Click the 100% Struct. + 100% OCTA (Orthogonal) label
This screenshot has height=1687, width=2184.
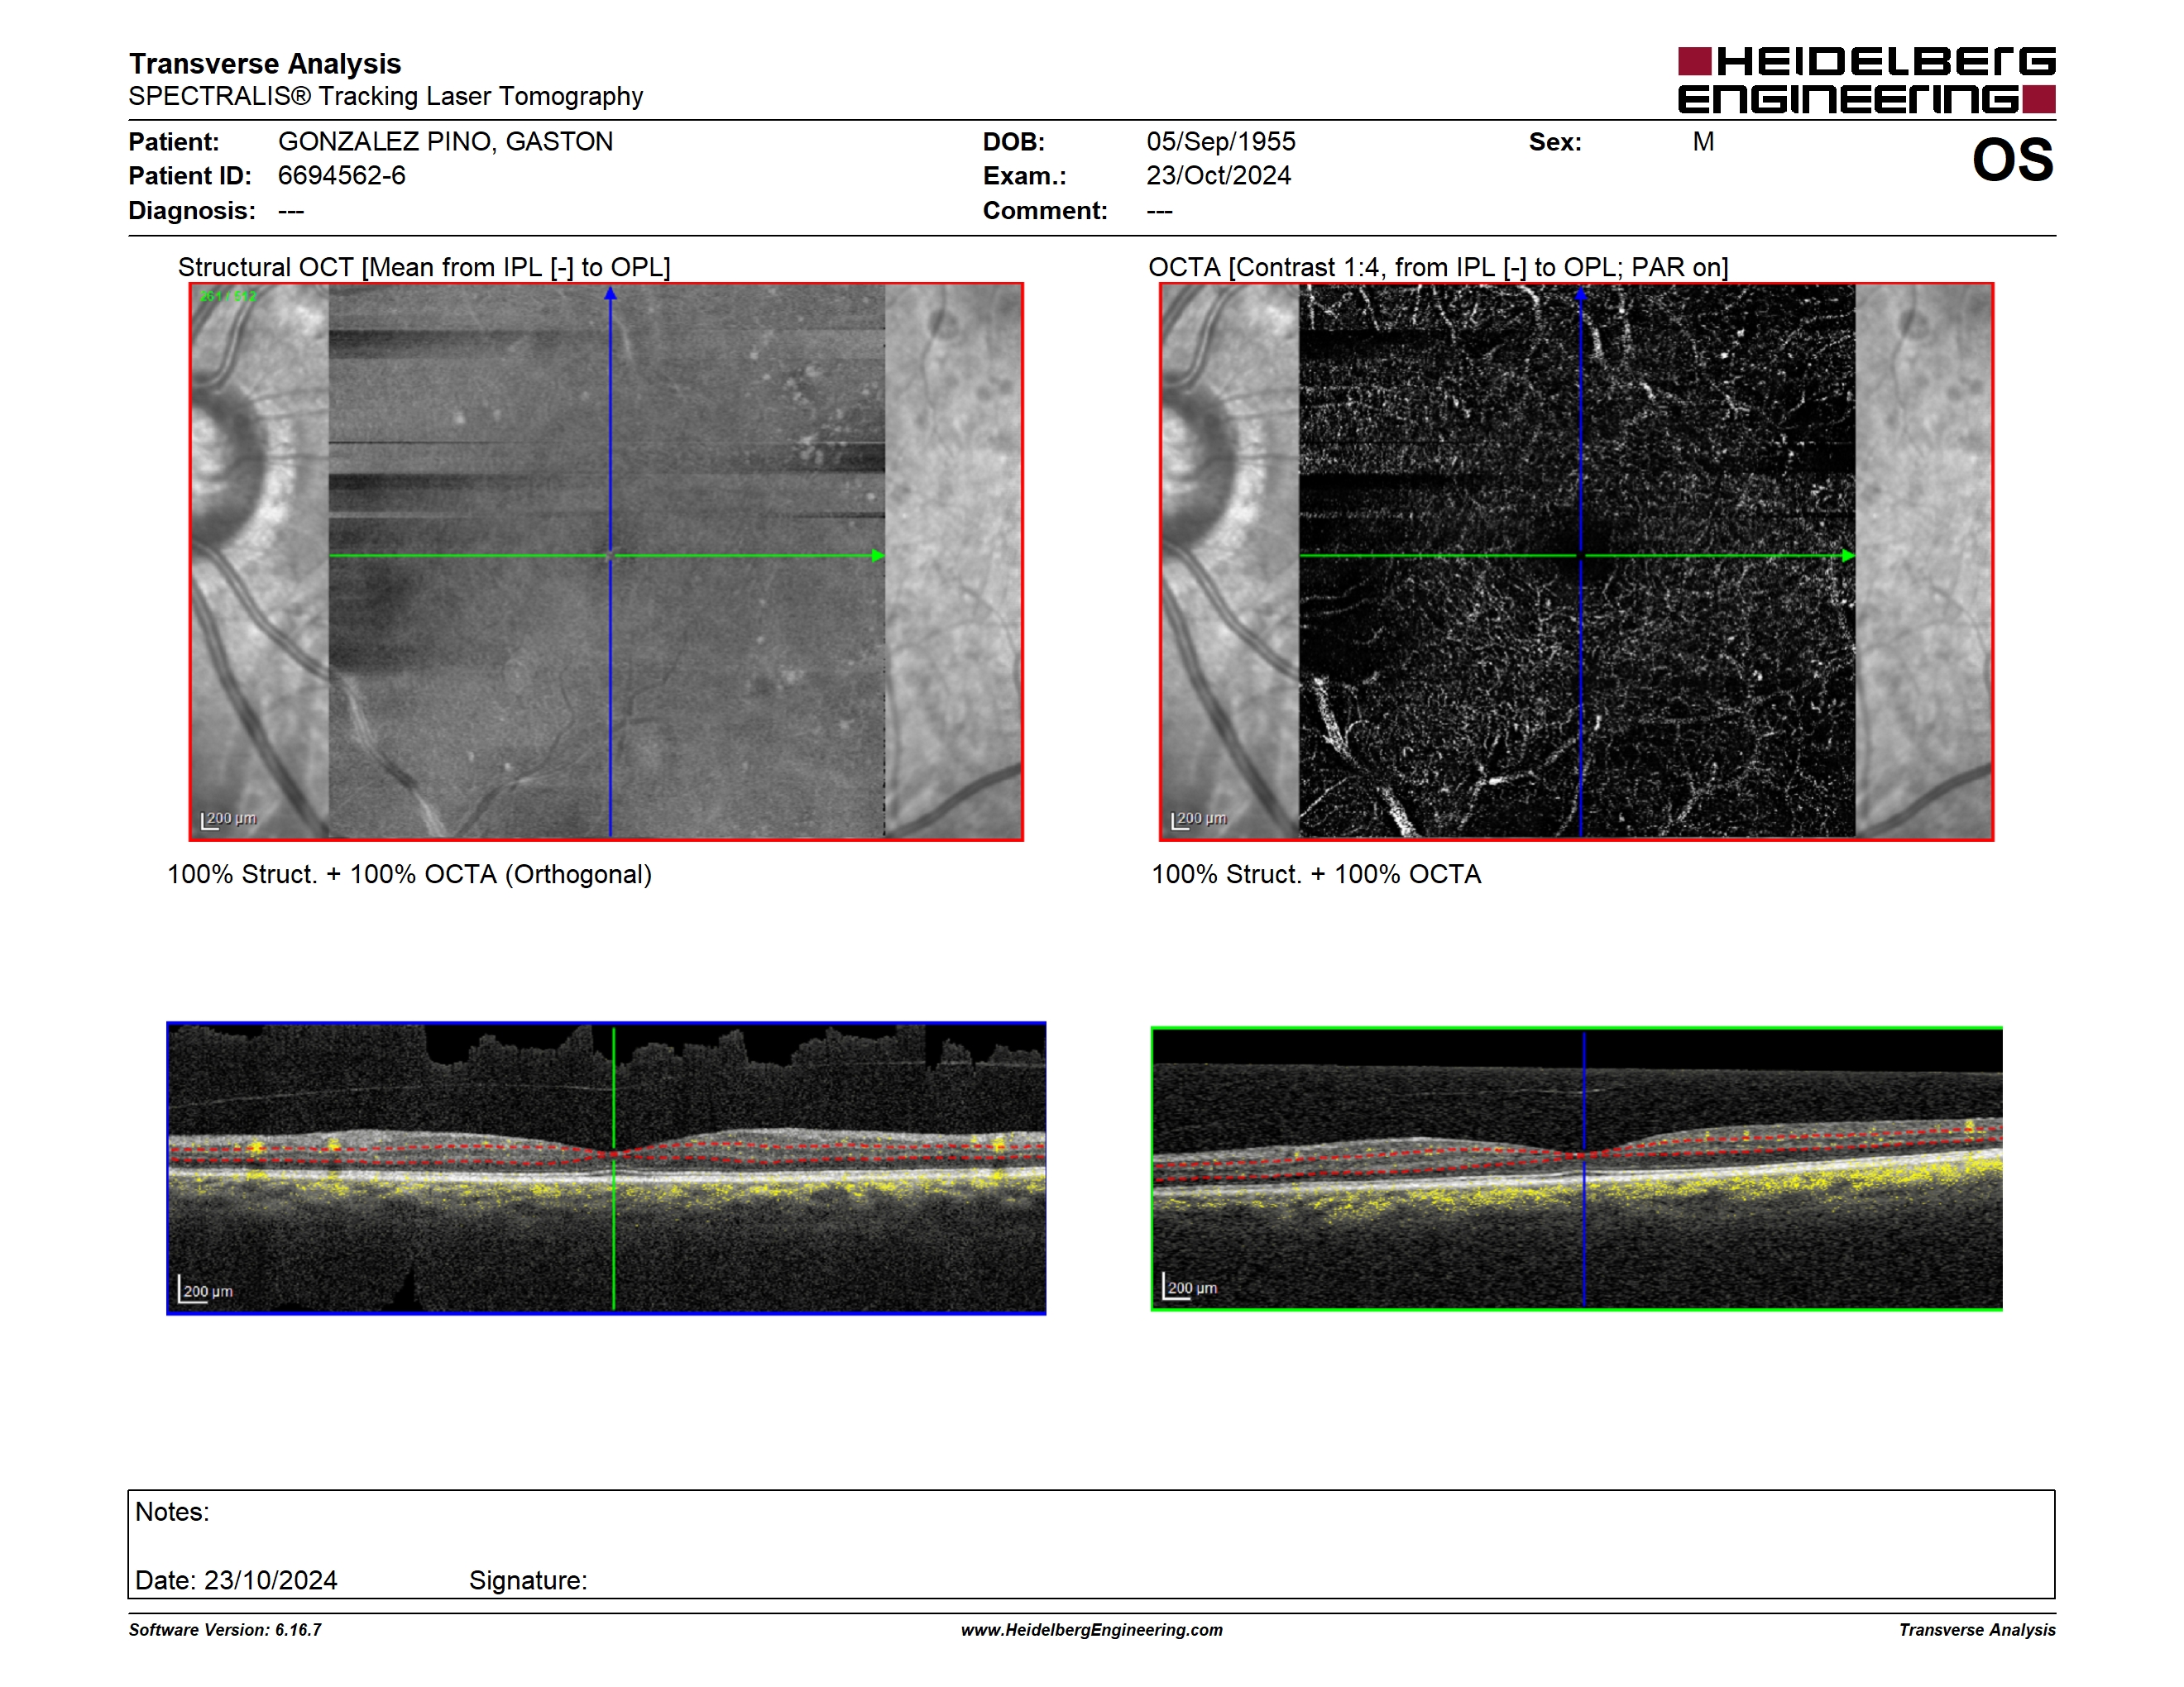[409, 874]
